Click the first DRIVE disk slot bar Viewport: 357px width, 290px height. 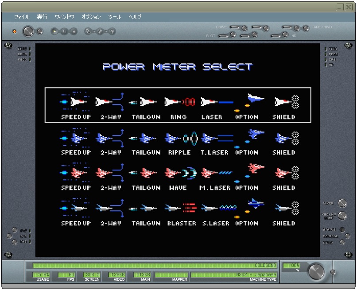235,27
